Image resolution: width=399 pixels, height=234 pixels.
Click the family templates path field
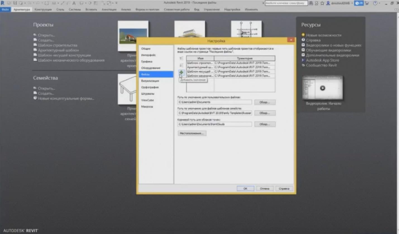pyautogui.click(x=215, y=113)
